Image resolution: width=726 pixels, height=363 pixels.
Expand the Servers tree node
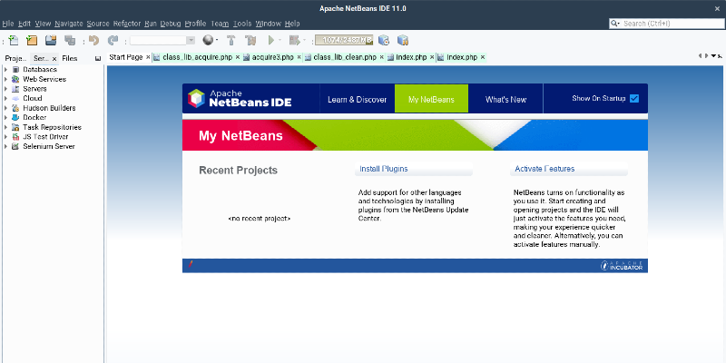[5, 89]
